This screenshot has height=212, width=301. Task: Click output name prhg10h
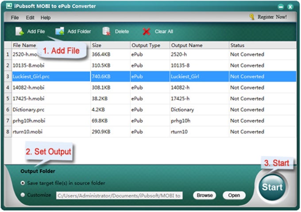[181, 121]
